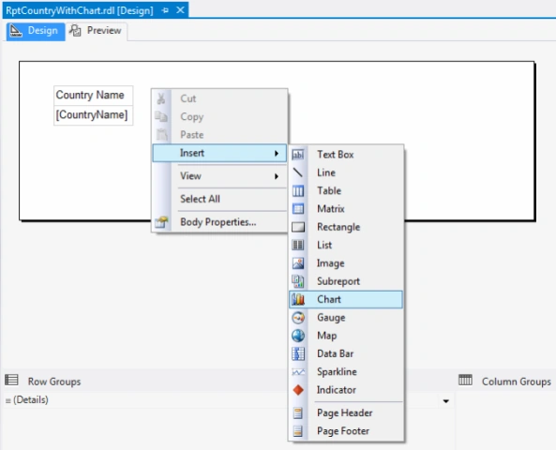This screenshot has width=556, height=450.
Task: Select the Chart icon in Insert submenu
Action: click(x=298, y=299)
